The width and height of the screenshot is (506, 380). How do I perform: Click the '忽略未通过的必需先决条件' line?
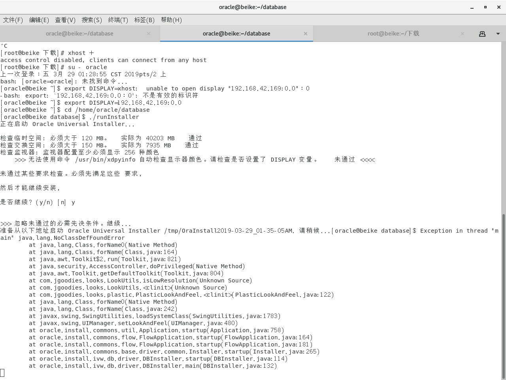[66, 224]
